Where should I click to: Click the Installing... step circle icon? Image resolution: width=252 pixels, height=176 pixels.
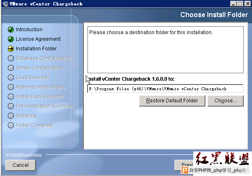[11, 116]
